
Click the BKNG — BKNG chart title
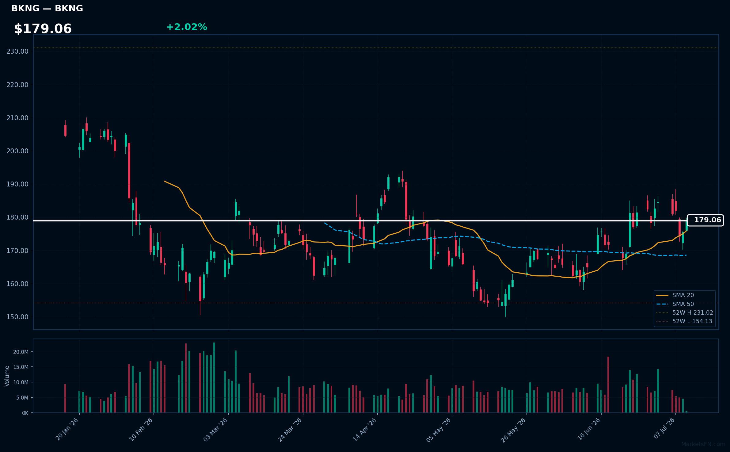pos(47,8)
